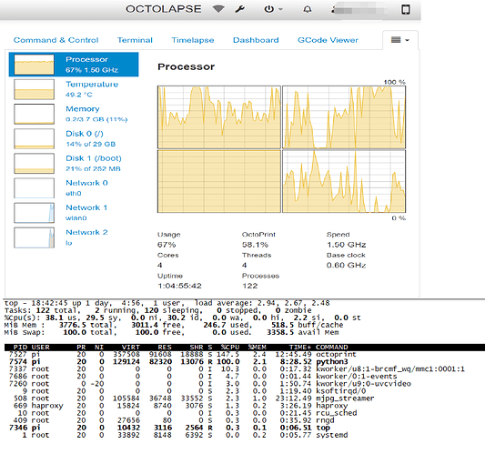Click the tablet device icon in navbar

(x=406, y=9)
